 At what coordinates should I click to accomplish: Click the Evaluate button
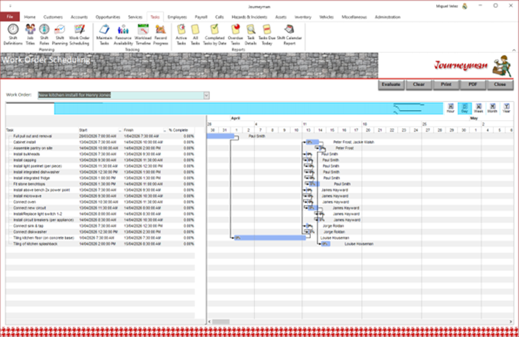[x=391, y=85]
